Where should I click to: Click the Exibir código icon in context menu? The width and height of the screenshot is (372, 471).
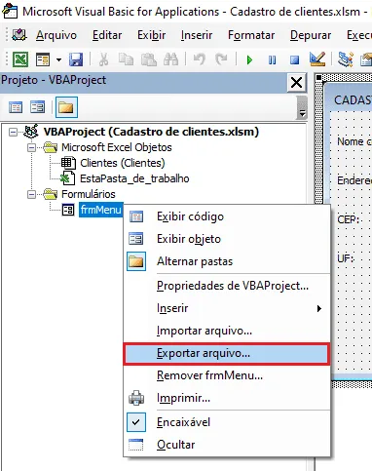click(x=136, y=216)
